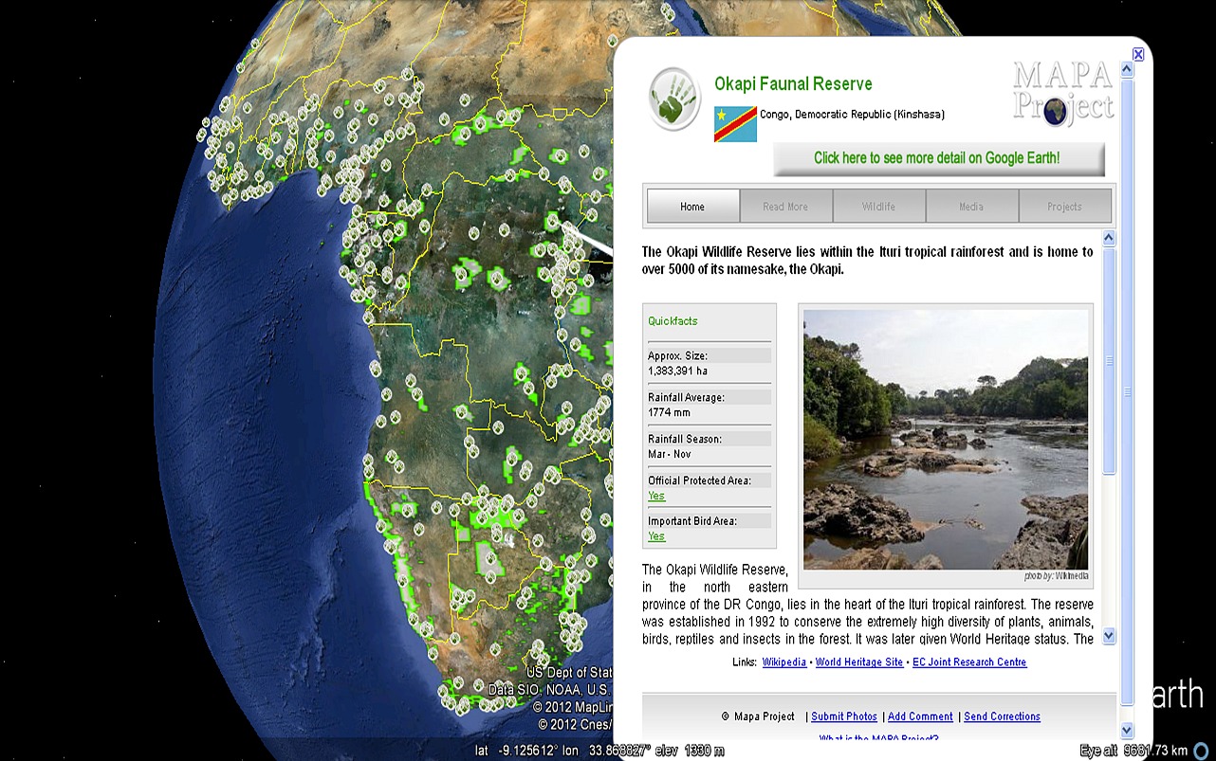The width and height of the screenshot is (1216, 761).
Task: Click the elev 1330 m readout
Action: point(691,752)
